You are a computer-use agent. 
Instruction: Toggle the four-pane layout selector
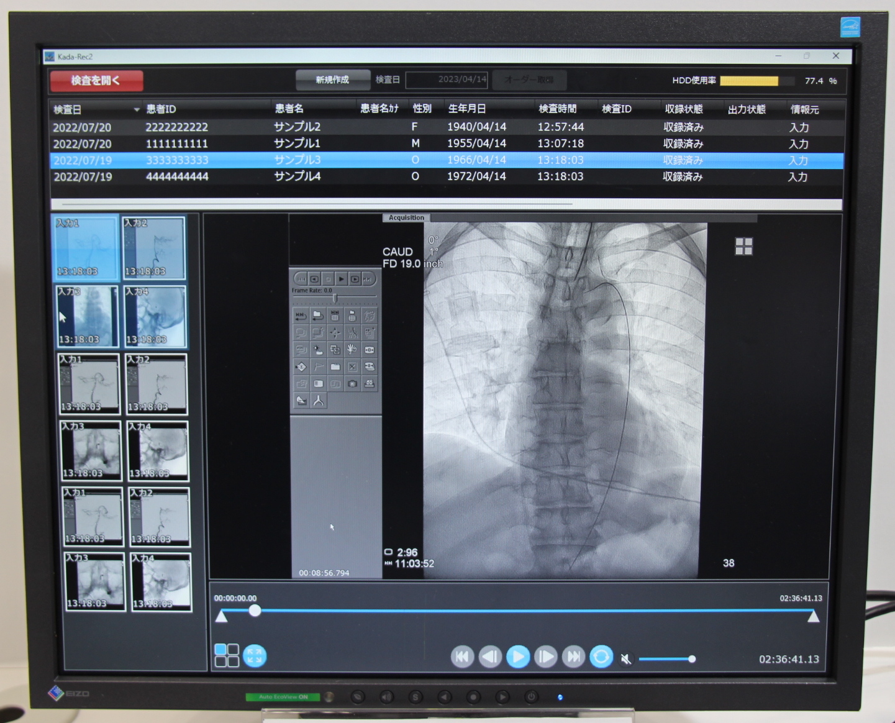pyautogui.click(x=226, y=655)
